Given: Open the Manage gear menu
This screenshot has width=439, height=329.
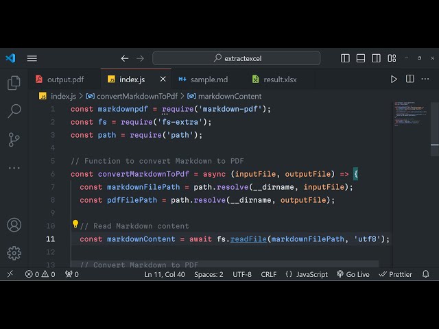Looking at the screenshot, I should tap(14, 253).
